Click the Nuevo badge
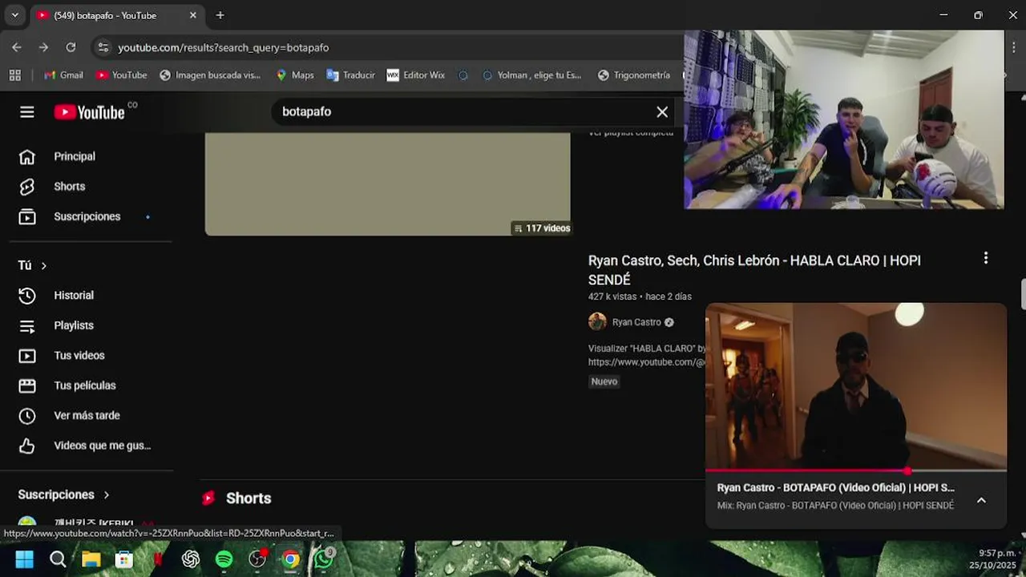Viewport: 1026px width, 577px height. pyautogui.click(x=604, y=381)
